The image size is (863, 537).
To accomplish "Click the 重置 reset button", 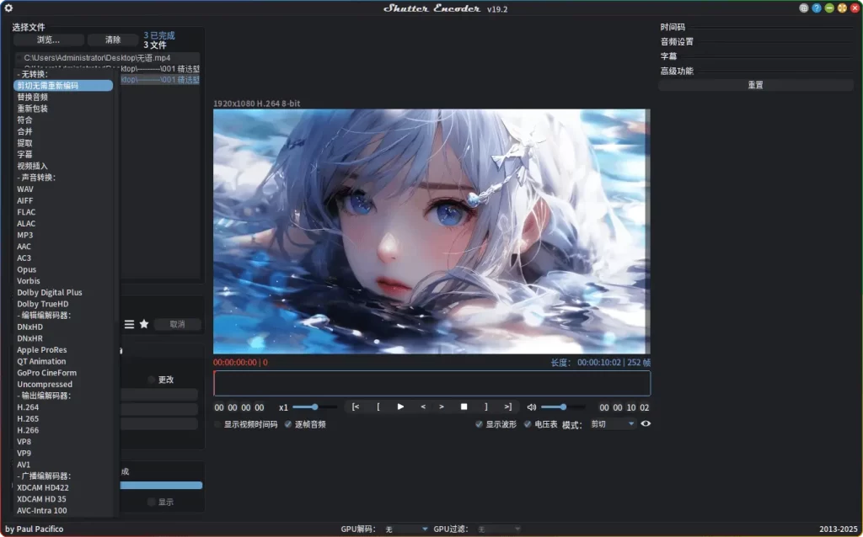I will pyautogui.click(x=756, y=85).
